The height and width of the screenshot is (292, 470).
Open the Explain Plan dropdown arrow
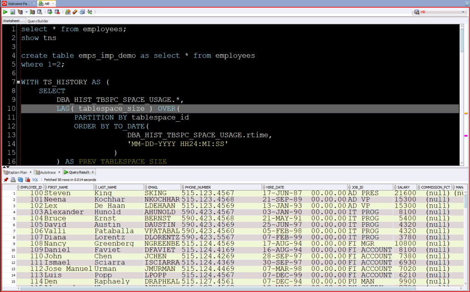[26, 12]
